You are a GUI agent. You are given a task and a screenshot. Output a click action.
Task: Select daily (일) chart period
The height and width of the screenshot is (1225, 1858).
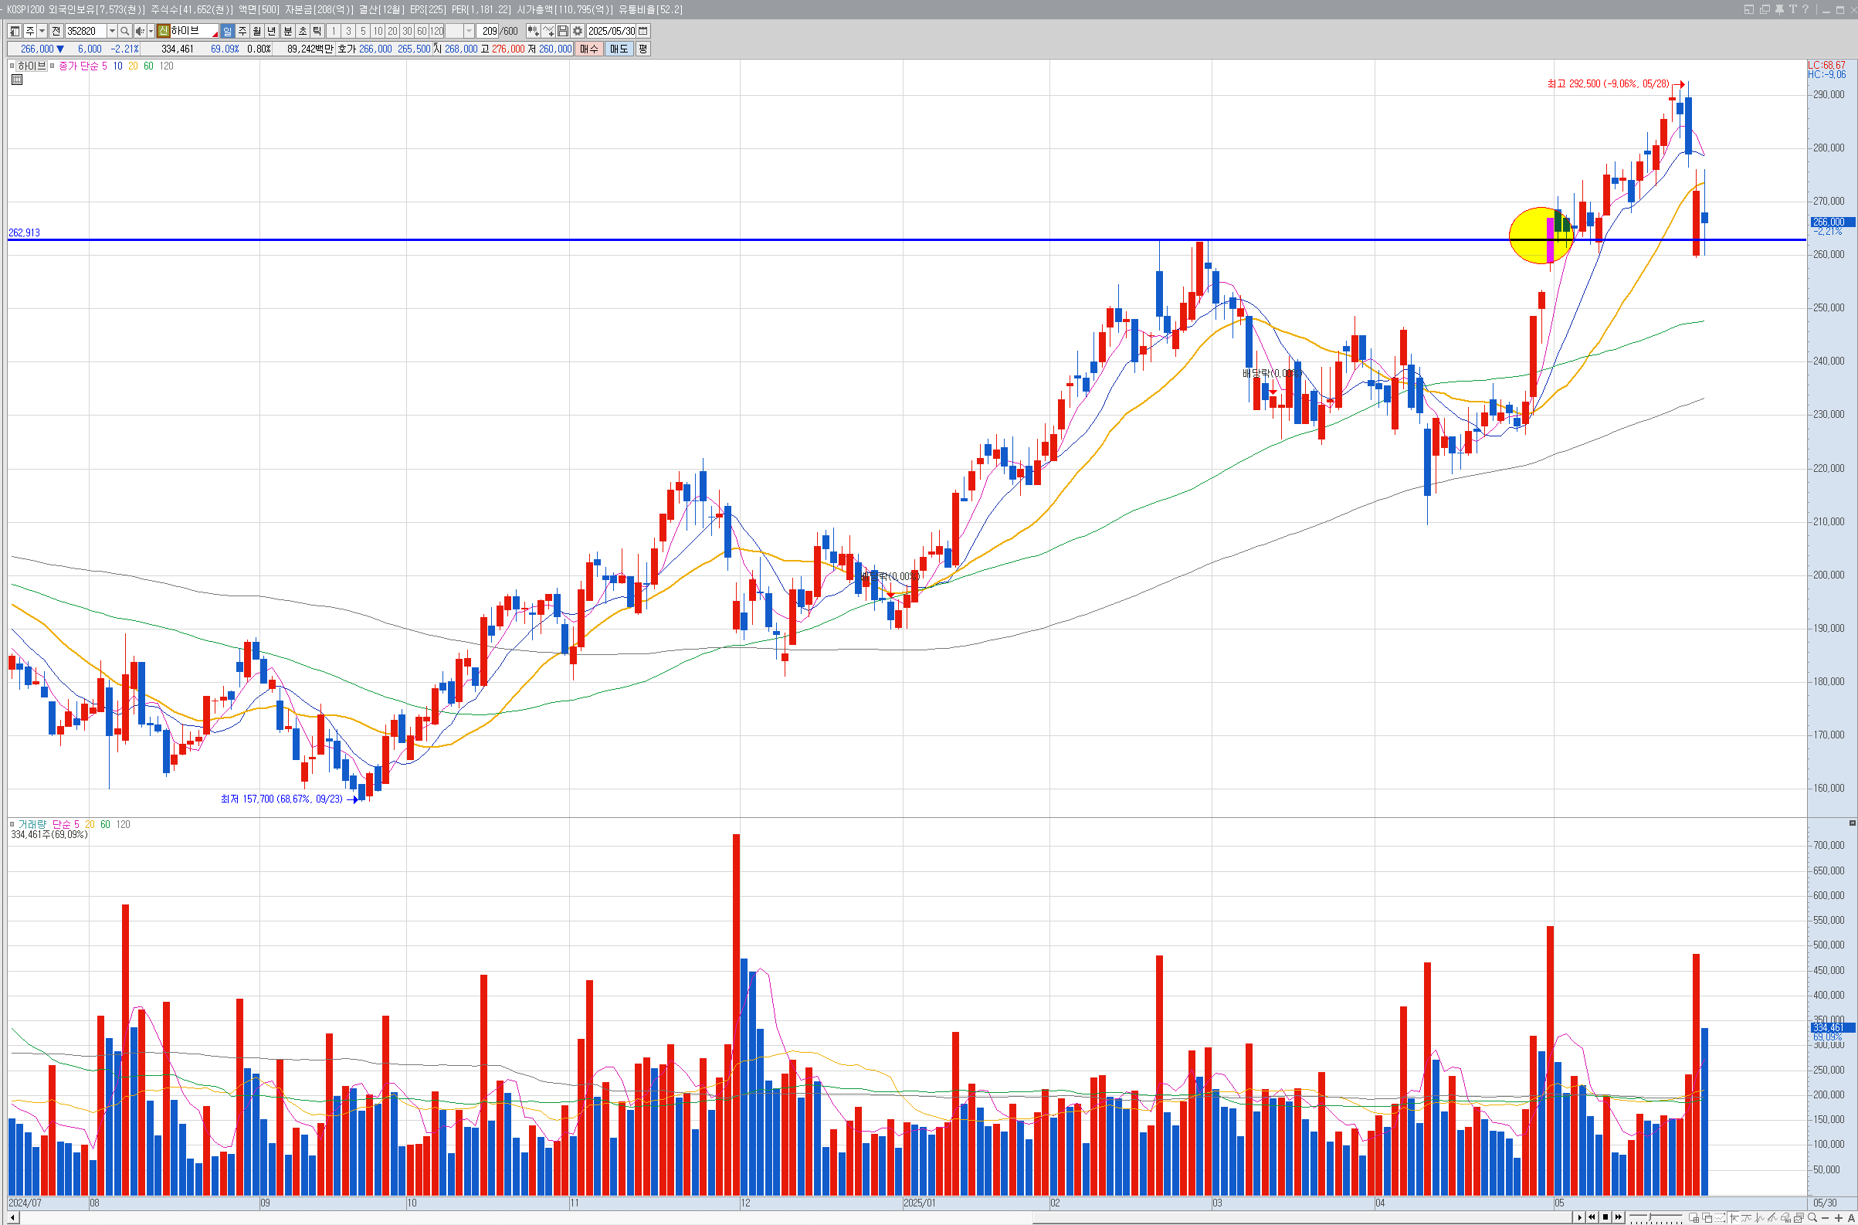pyautogui.click(x=227, y=31)
